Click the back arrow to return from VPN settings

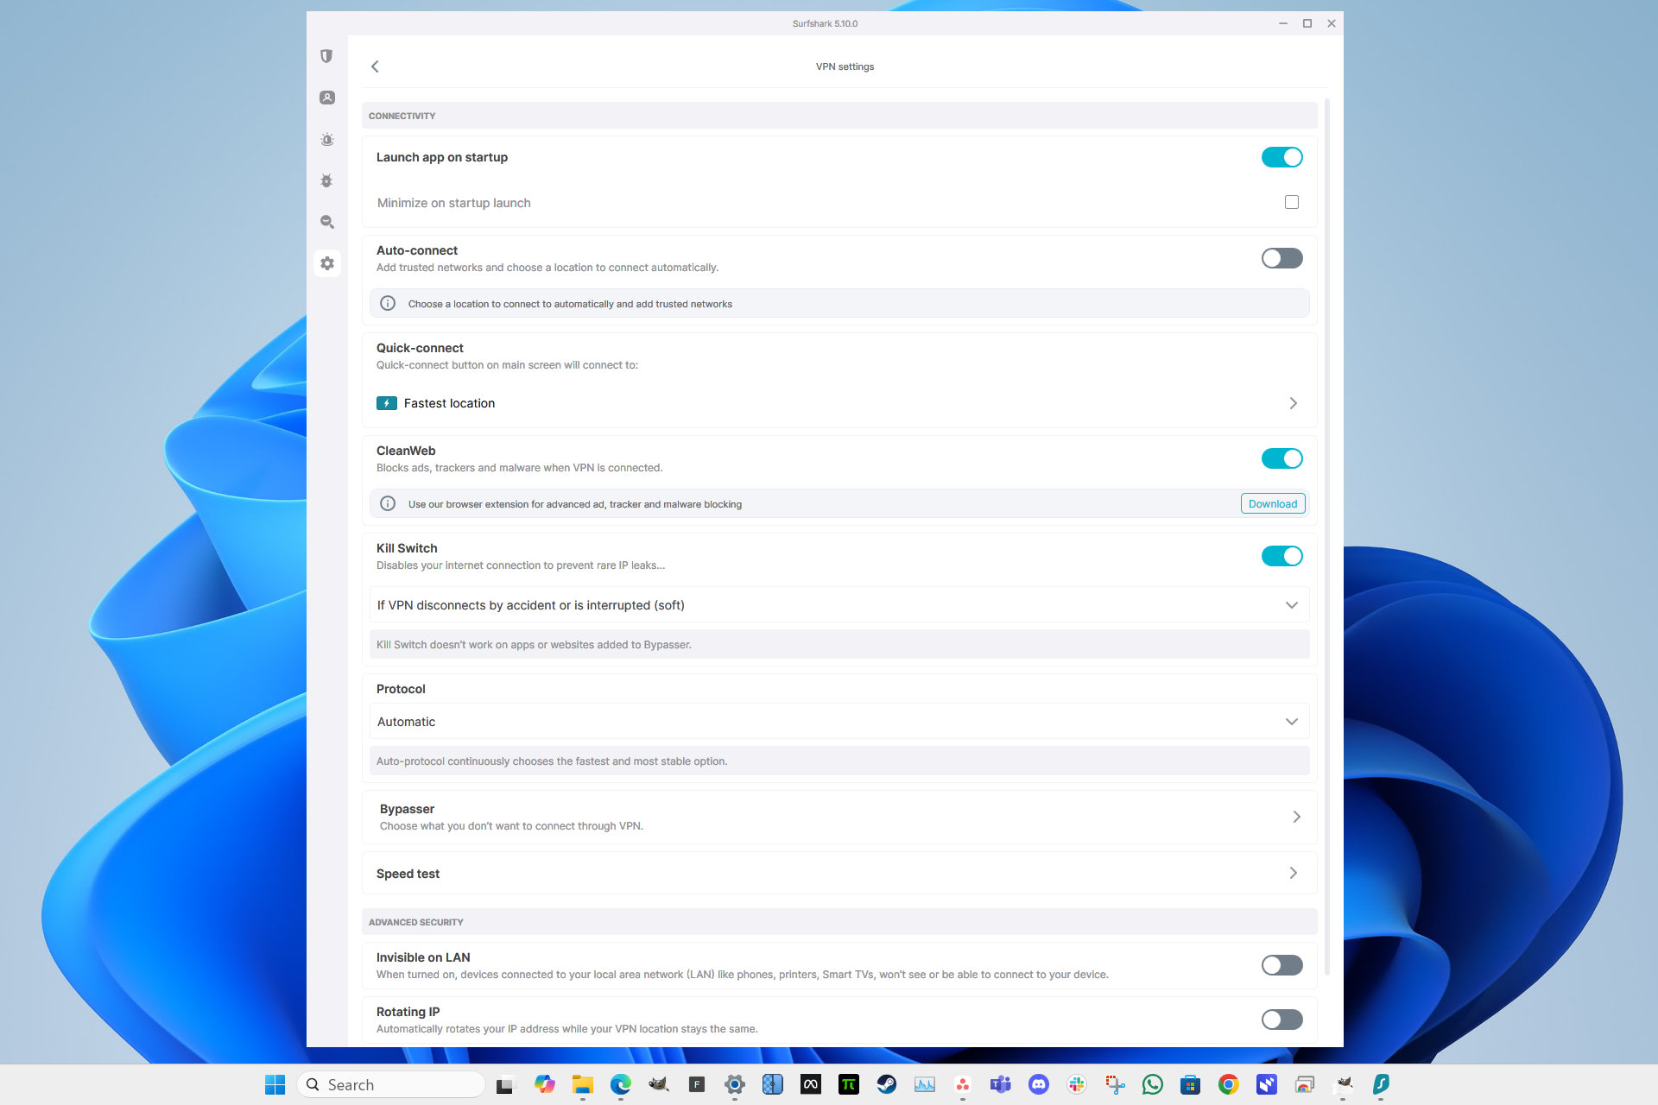(377, 66)
